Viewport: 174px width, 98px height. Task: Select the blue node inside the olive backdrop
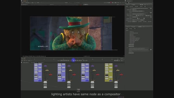(x=111, y=81)
